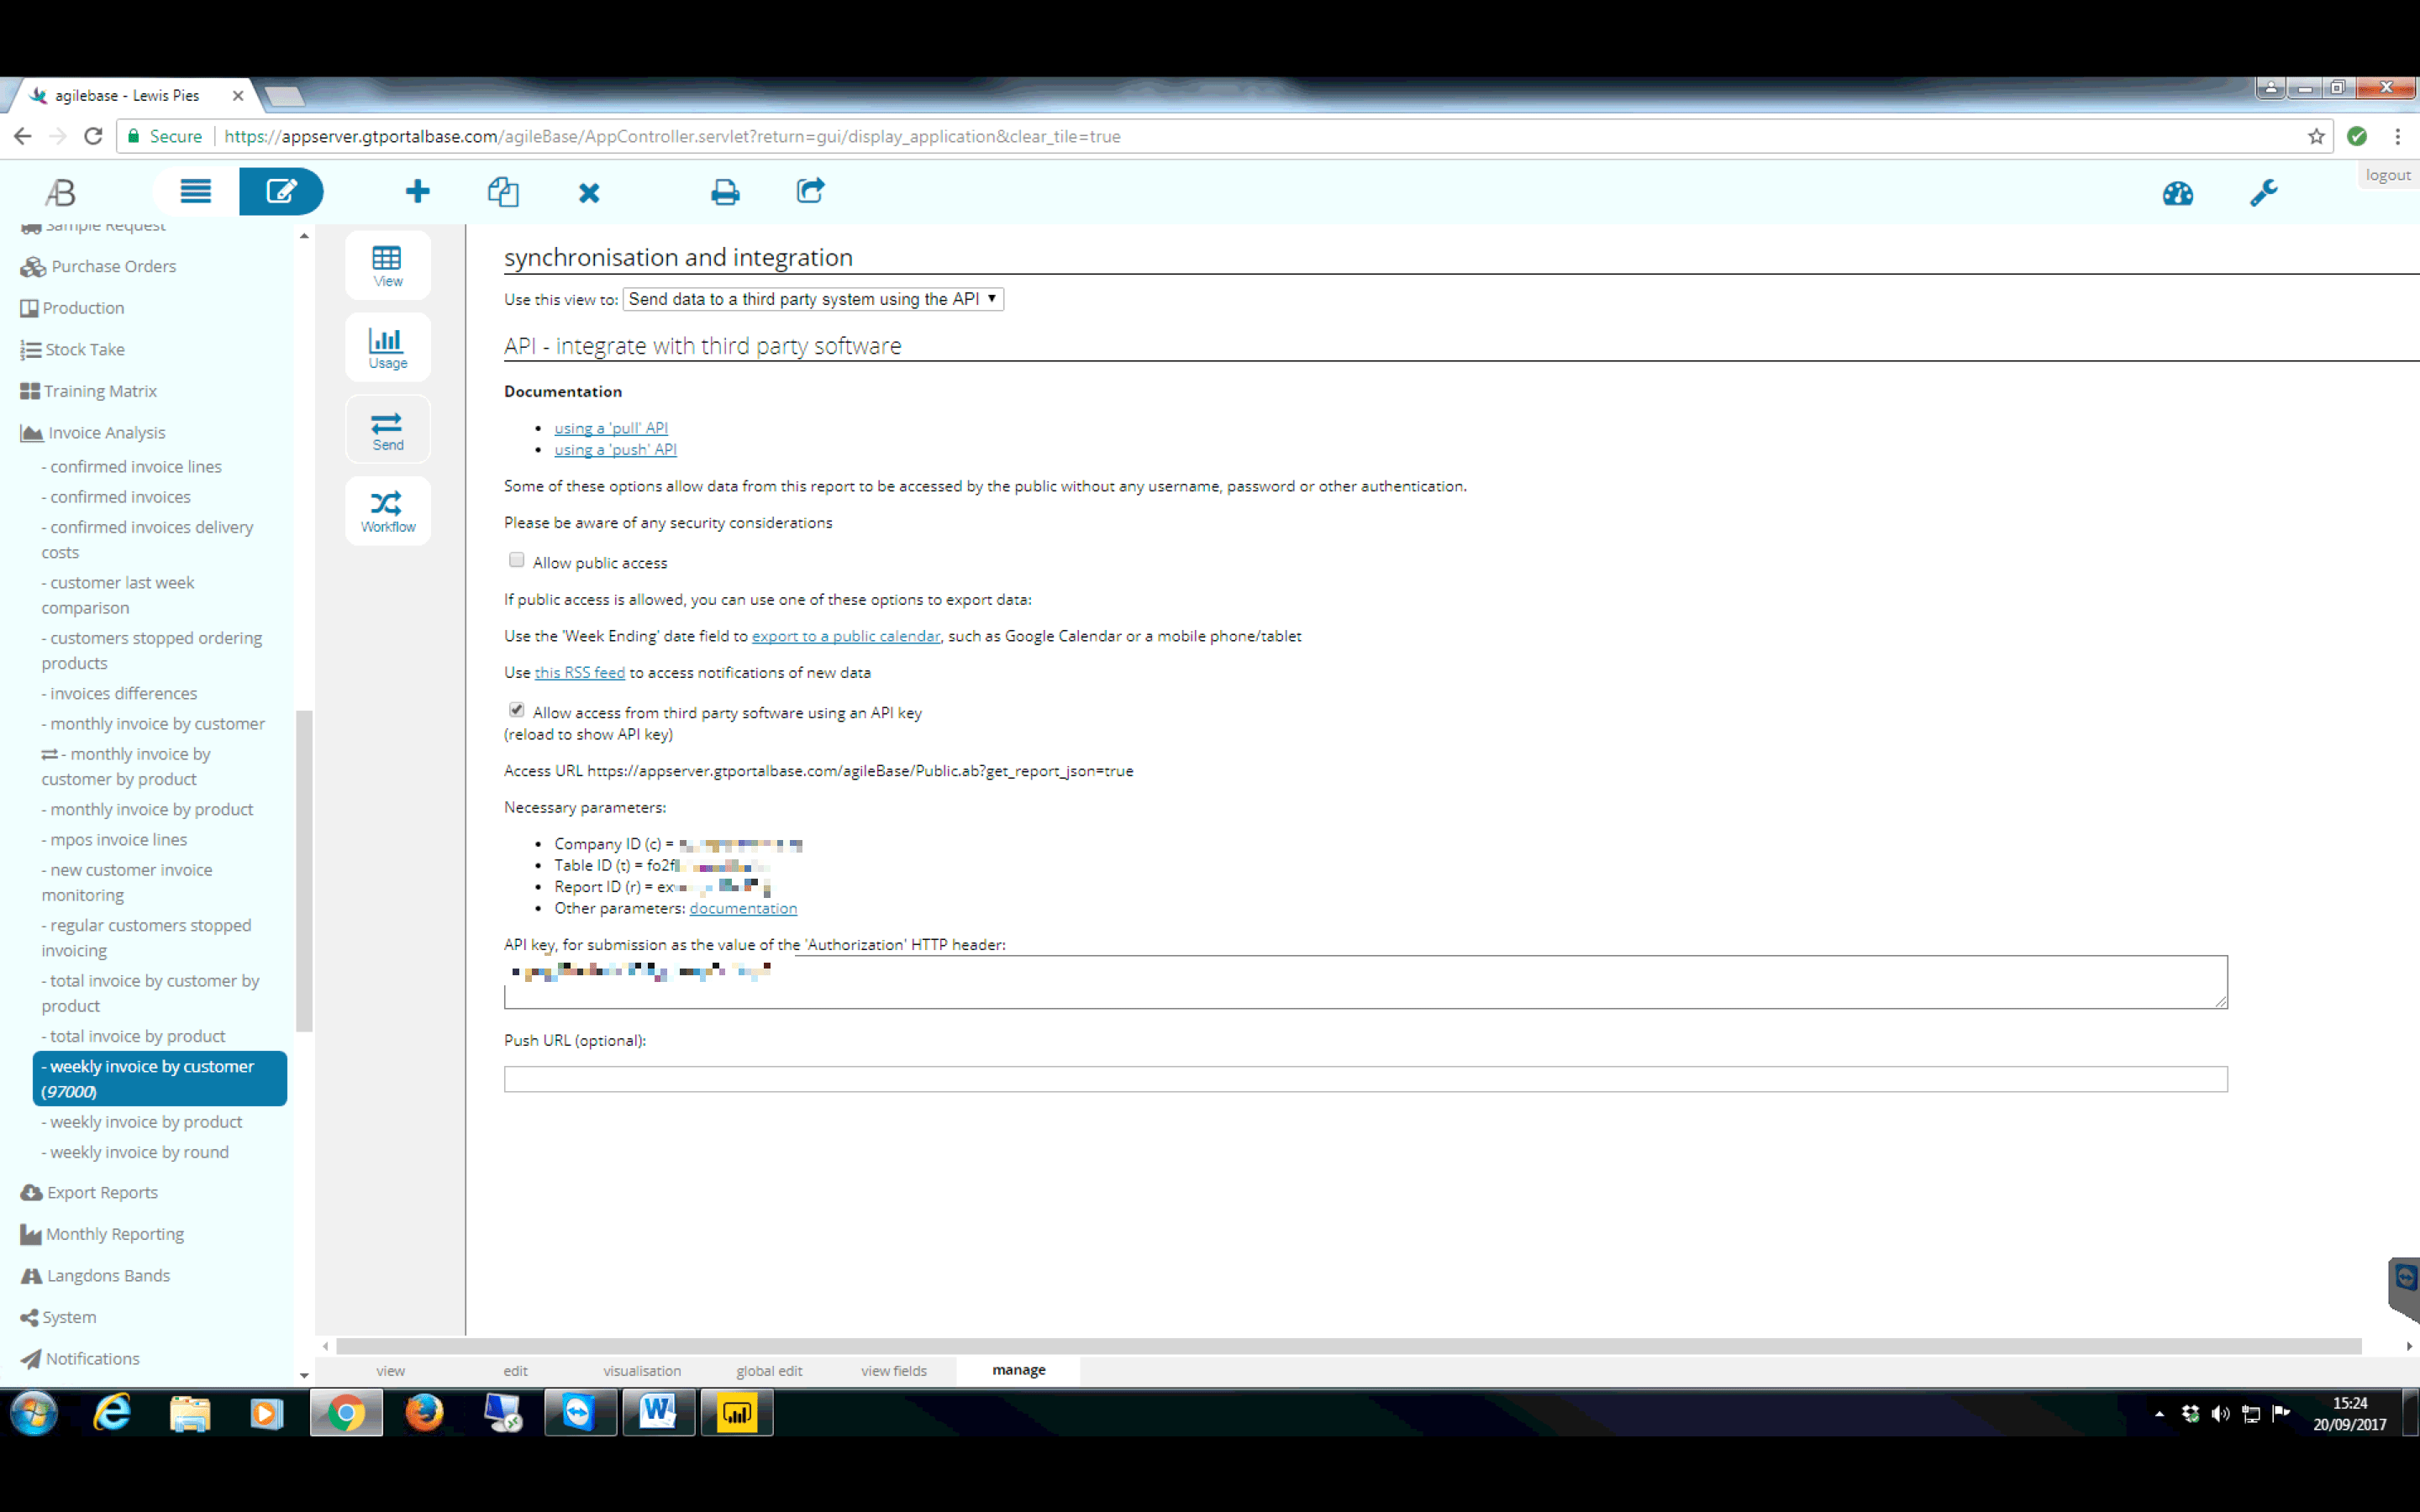Switch to list view toggle button
Image resolution: width=2420 pixels, height=1512 pixels.
click(196, 191)
